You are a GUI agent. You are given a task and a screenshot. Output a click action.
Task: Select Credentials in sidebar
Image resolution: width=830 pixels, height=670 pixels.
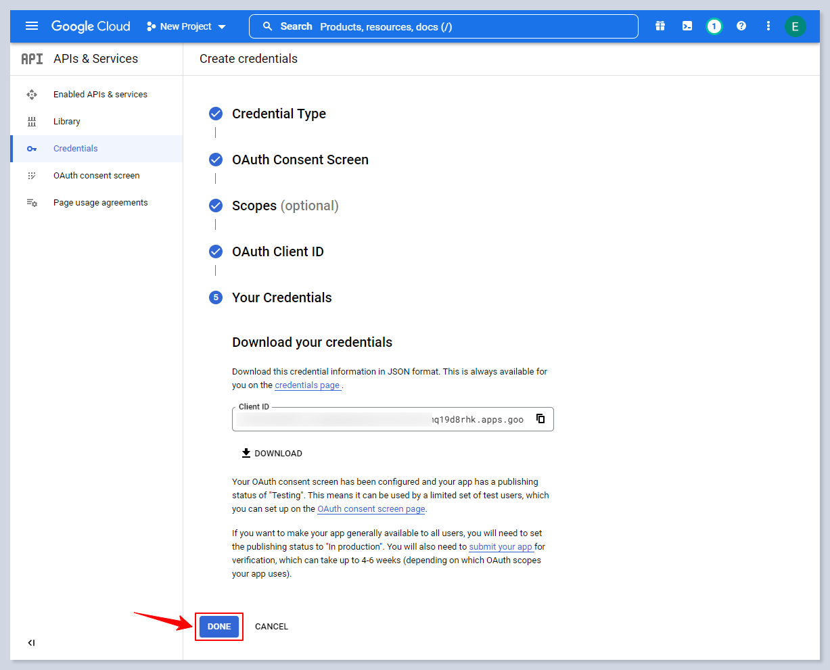click(x=97, y=149)
